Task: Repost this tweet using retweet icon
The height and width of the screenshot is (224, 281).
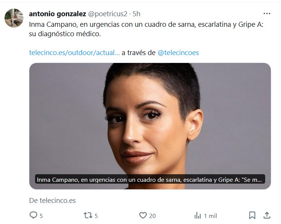Action: pyautogui.click(x=88, y=215)
